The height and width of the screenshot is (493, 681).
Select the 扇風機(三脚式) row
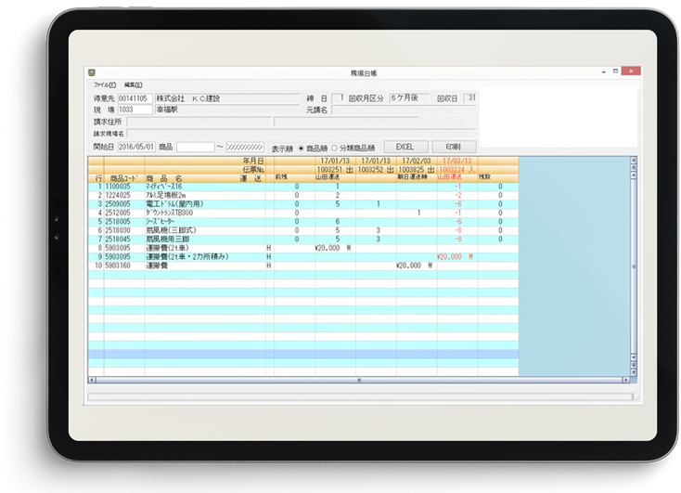coord(302,230)
